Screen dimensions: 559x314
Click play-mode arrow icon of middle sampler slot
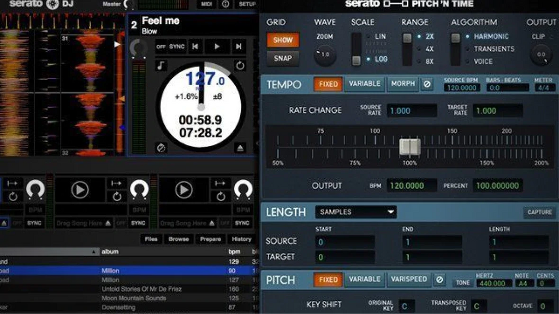116,183
